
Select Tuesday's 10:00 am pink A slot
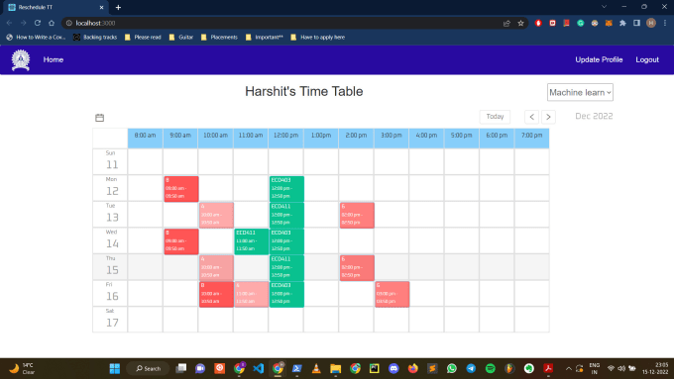(217, 215)
